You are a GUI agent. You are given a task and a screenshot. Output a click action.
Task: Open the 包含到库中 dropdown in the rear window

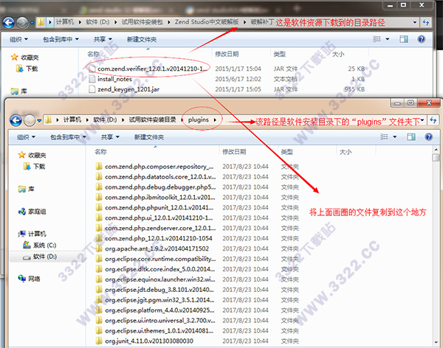point(61,39)
